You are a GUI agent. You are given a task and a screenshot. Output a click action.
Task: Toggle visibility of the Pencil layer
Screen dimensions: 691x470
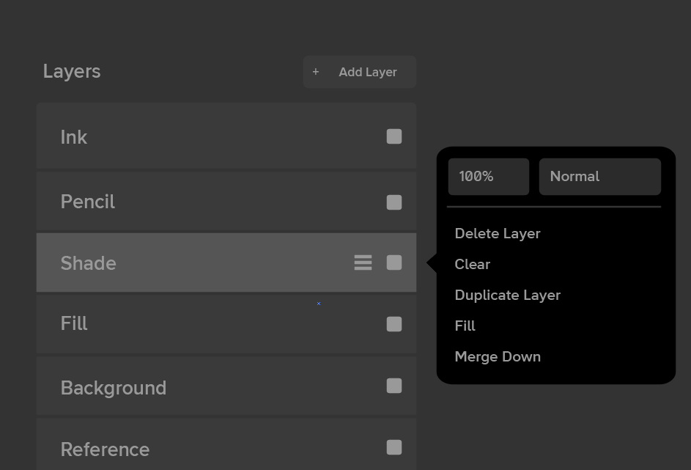click(x=394, y=202)
